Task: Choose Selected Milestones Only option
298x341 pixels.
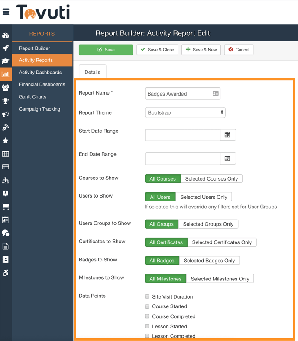Action: [x=220, y=279]
